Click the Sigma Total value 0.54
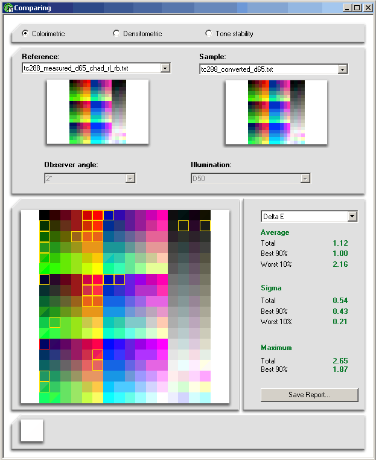376x460 pixels. [340, 301]
